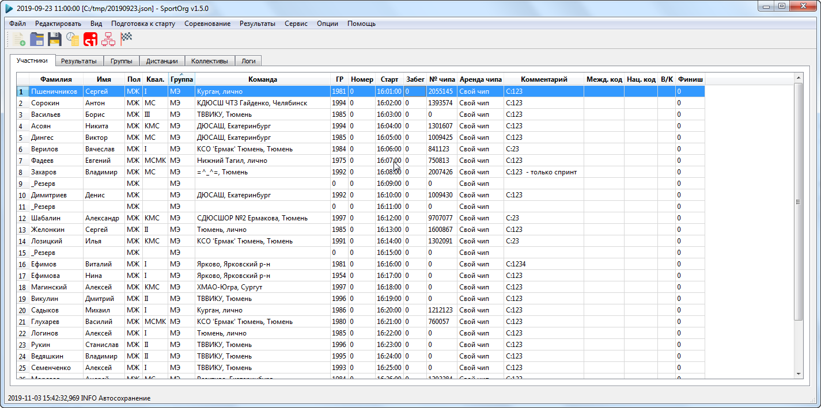Sort by the Имя column header

point(104,79)
